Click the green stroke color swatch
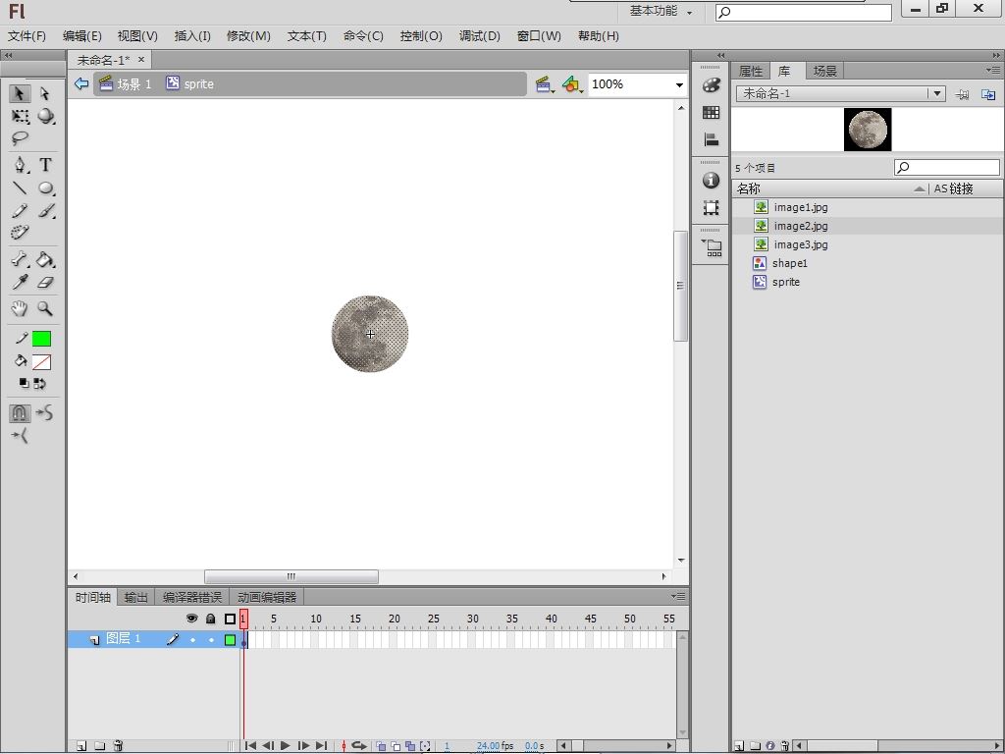The width and height of the screenshot is (1005, 754). tap(41, 339)
